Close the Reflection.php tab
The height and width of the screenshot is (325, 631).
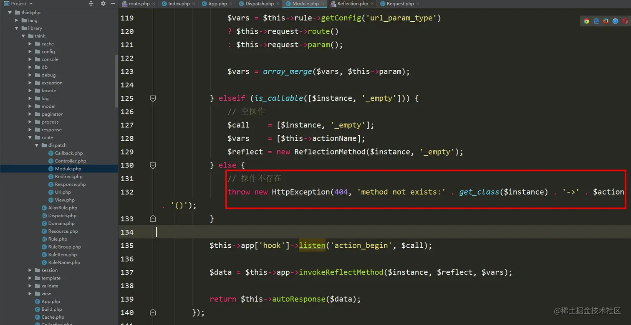point(371,4)
